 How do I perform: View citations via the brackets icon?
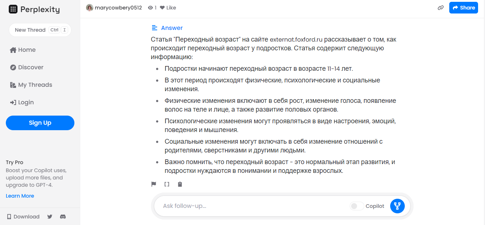pos(167,184)
